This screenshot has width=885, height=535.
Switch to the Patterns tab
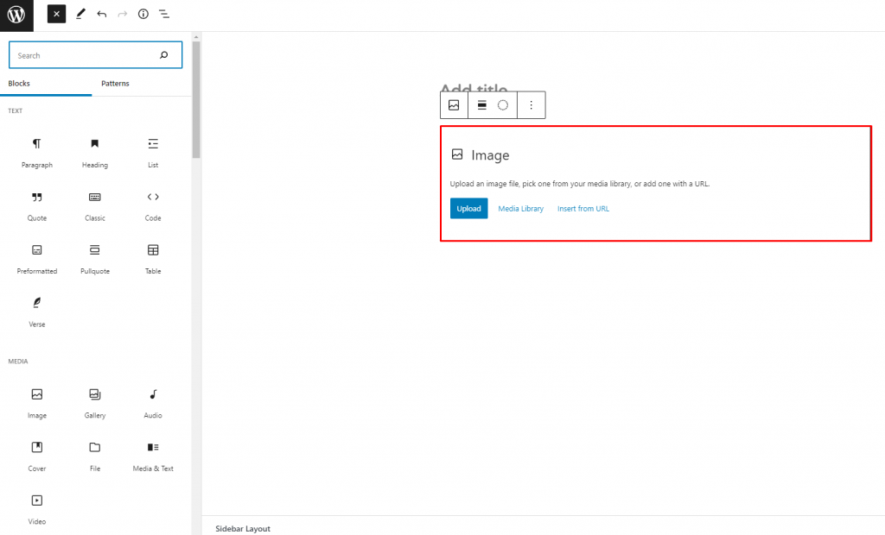click(115, 84)
